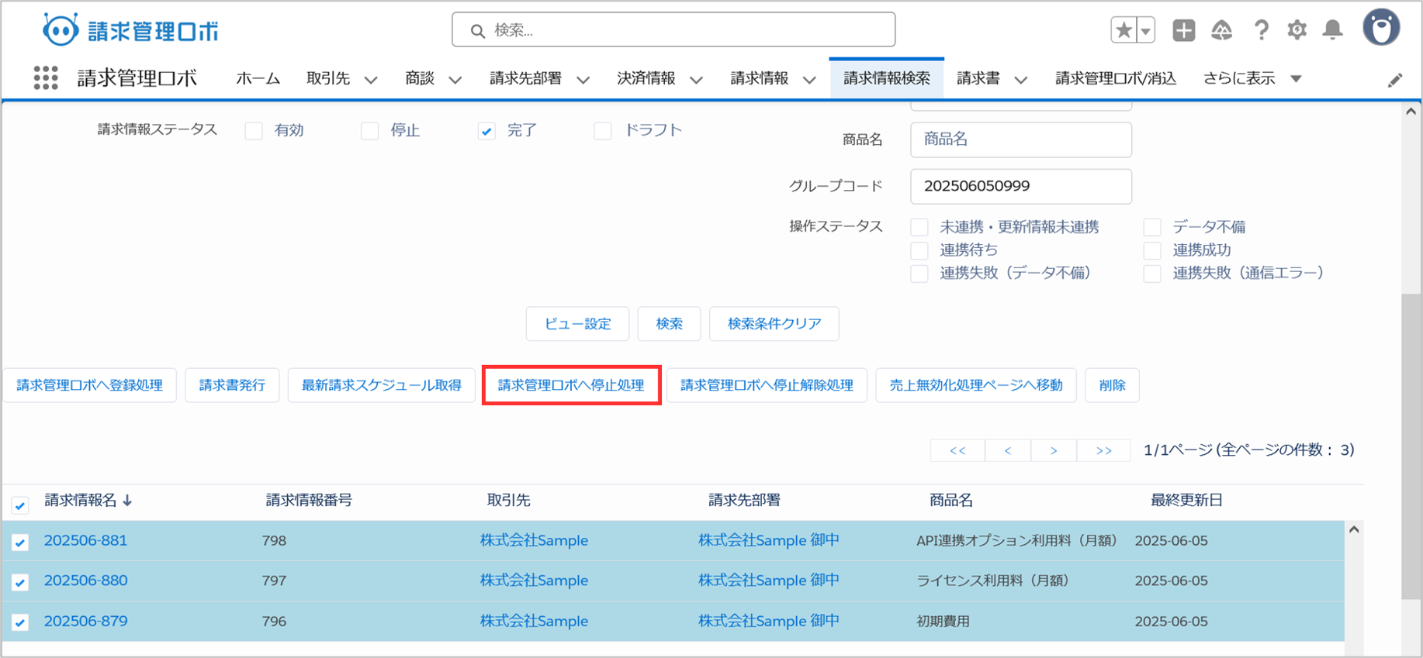Click the pencil icon to edit navigation

pos(1394,81)
